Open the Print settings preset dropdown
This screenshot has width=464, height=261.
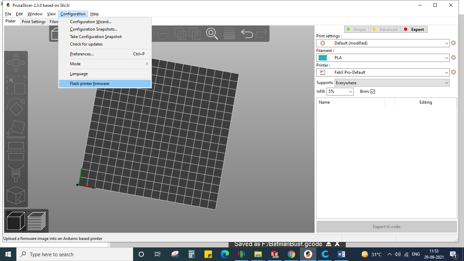point(383,43)
